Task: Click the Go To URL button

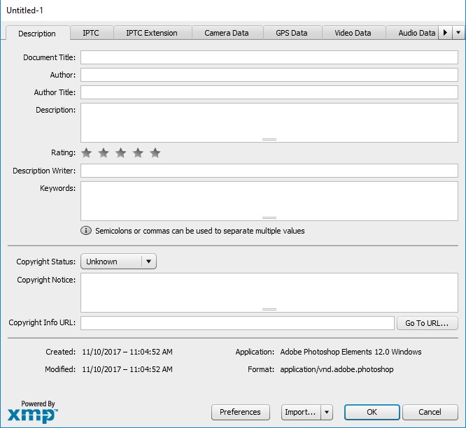Action: [x=427, y=323]
